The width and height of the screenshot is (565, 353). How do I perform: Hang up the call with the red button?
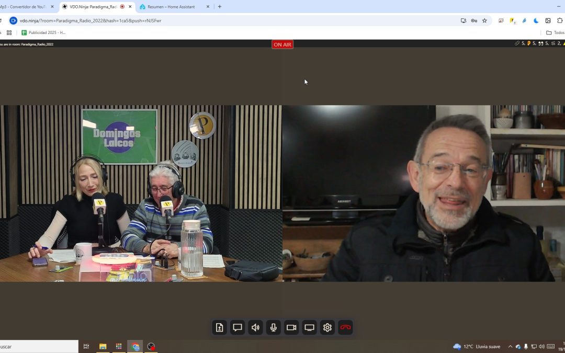tap(345, 327)
